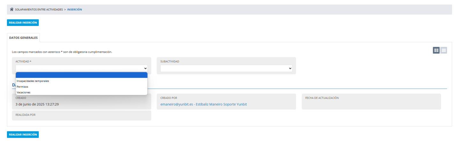
Task: Switch to grid layout view icon
Action: tap(436, 50)
